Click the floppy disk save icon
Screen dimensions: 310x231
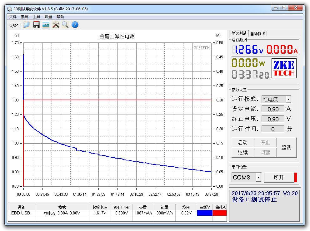point(36,25)
